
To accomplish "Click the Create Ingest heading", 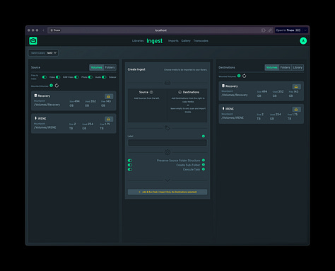I will point(136,69).
